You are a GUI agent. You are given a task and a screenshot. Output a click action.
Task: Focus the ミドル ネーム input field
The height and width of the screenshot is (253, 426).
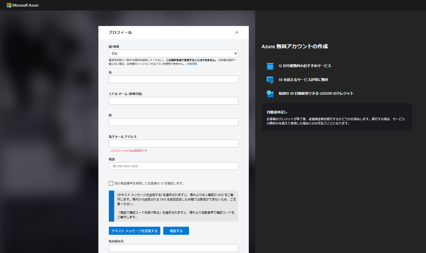click(x=173, y=101)
